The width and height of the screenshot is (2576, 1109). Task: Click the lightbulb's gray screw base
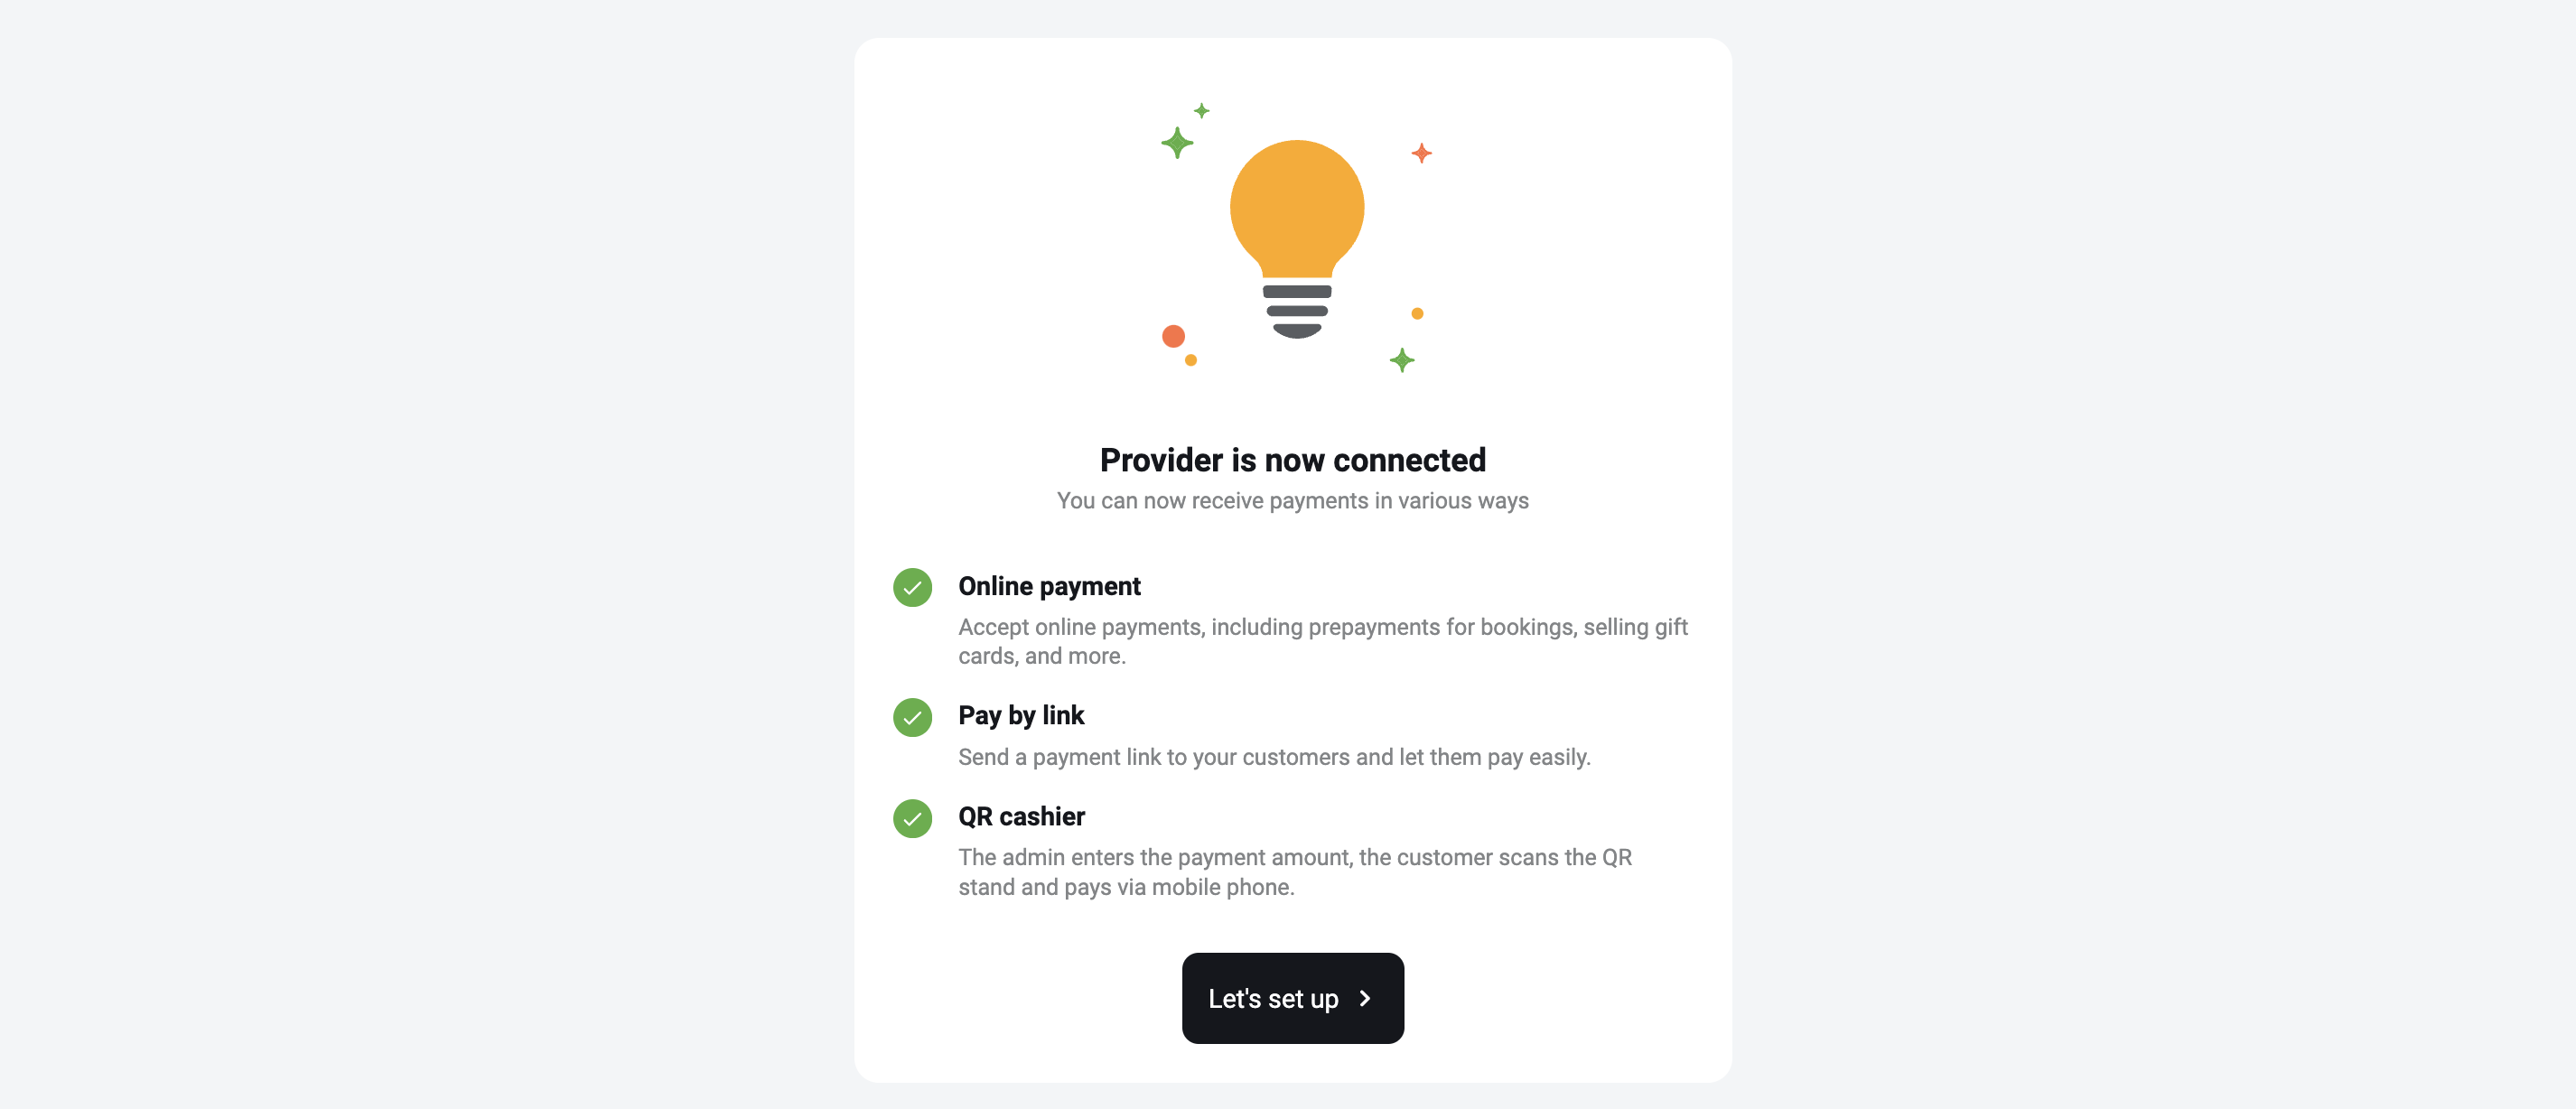1297,312
